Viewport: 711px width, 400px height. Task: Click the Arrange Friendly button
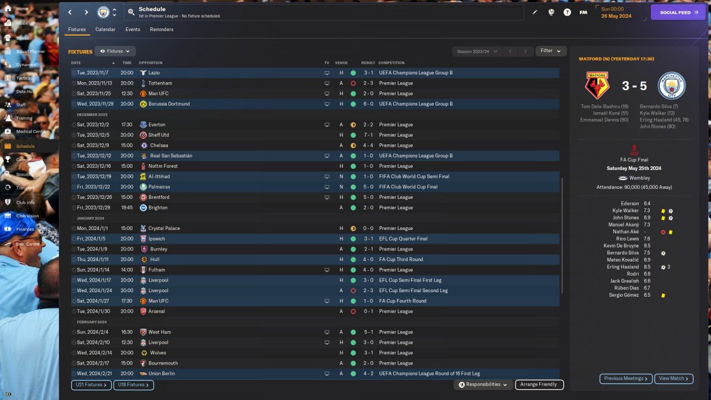tap(539, 384)
